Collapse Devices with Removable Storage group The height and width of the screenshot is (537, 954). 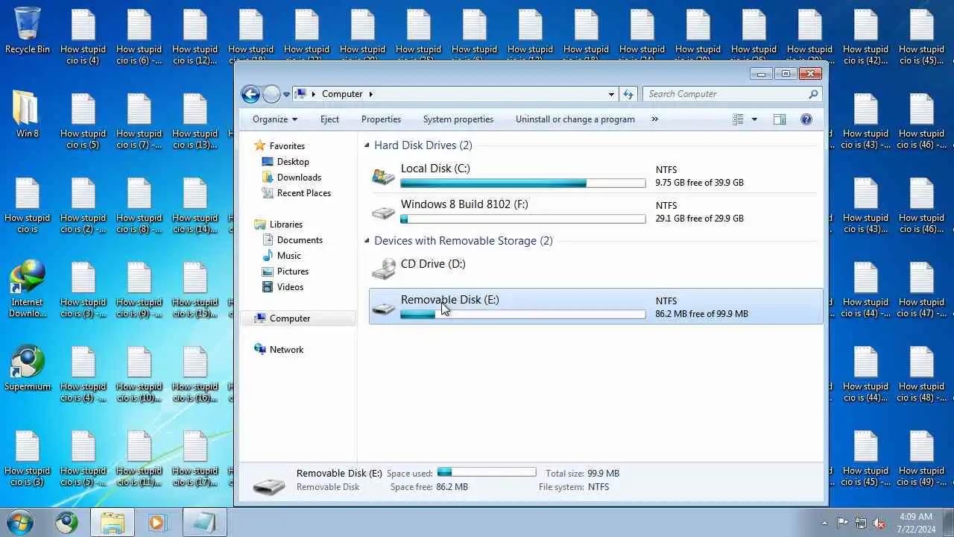tap(367, 242)
